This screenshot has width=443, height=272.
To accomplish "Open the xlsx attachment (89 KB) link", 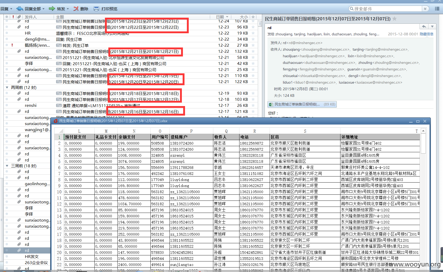I will 302,104.
